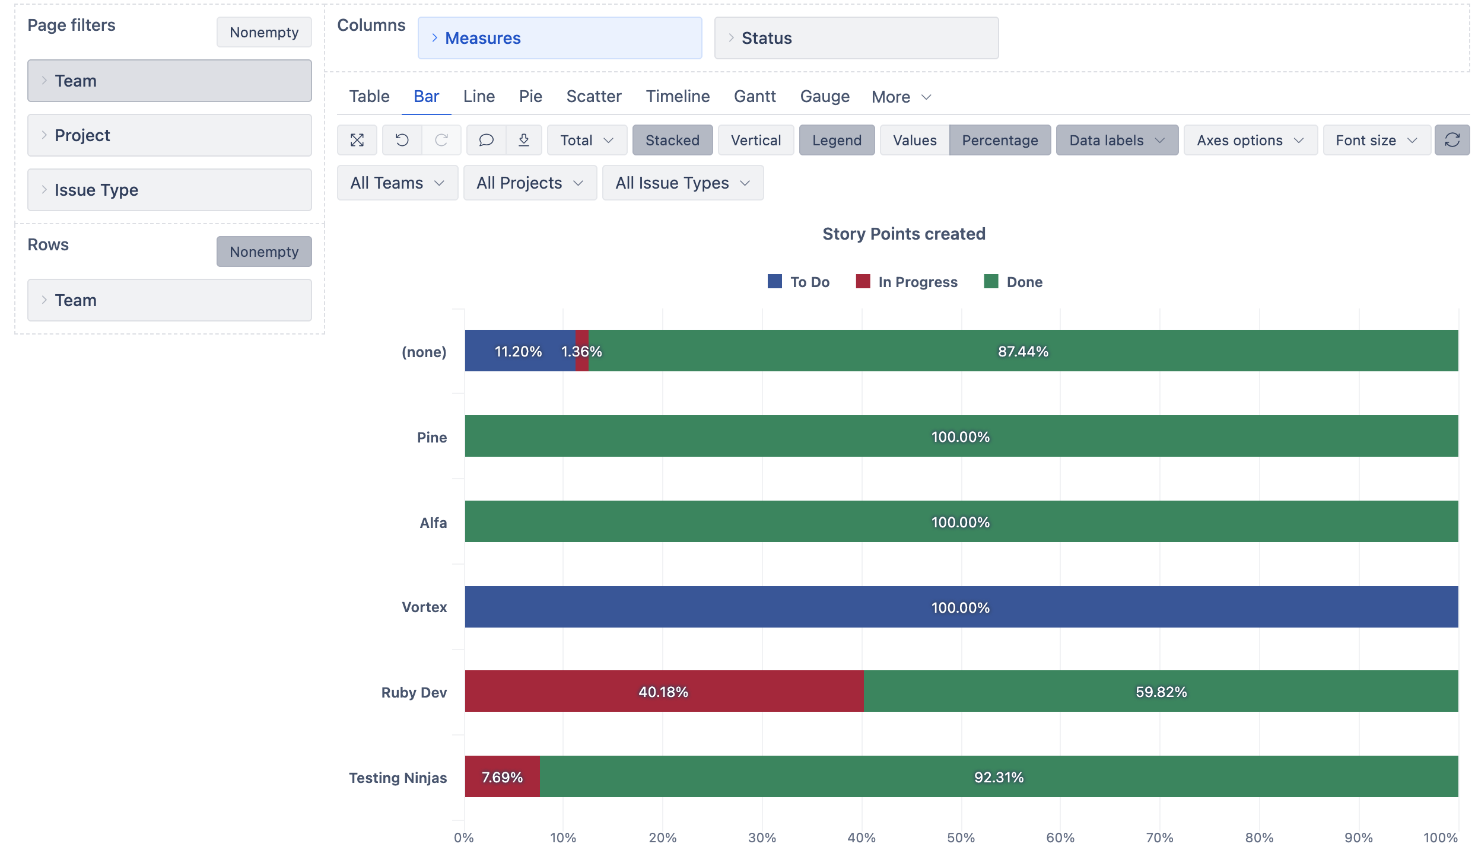Click the refresh chart icon

coord(1451,140)
